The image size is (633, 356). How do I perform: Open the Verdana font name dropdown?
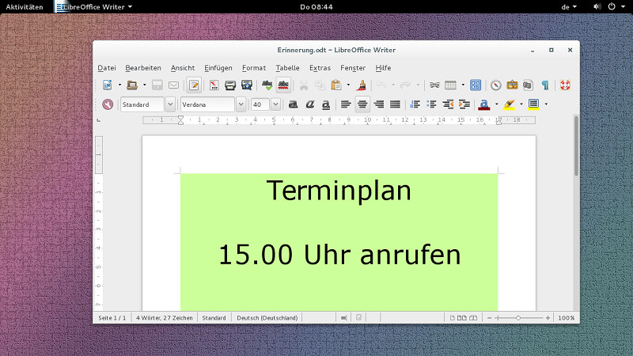coord(241,104)
